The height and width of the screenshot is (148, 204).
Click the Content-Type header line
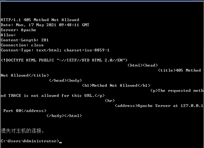click(55, 50)
